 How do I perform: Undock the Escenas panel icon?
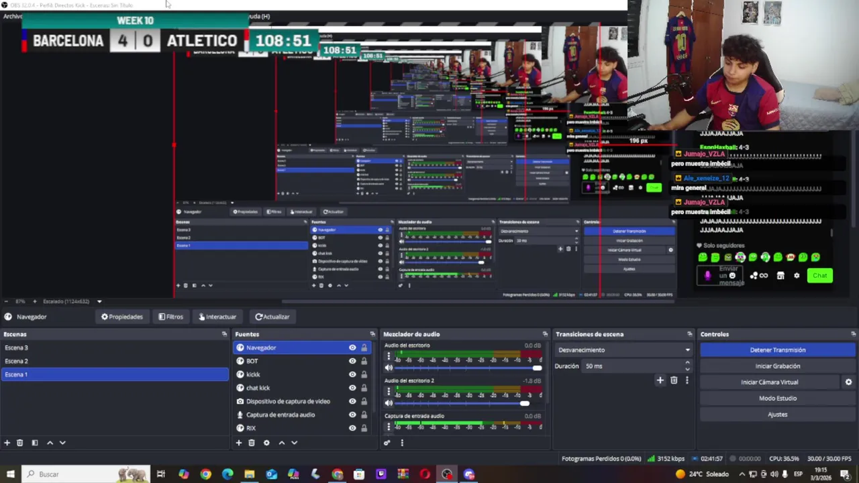[224, 334]
